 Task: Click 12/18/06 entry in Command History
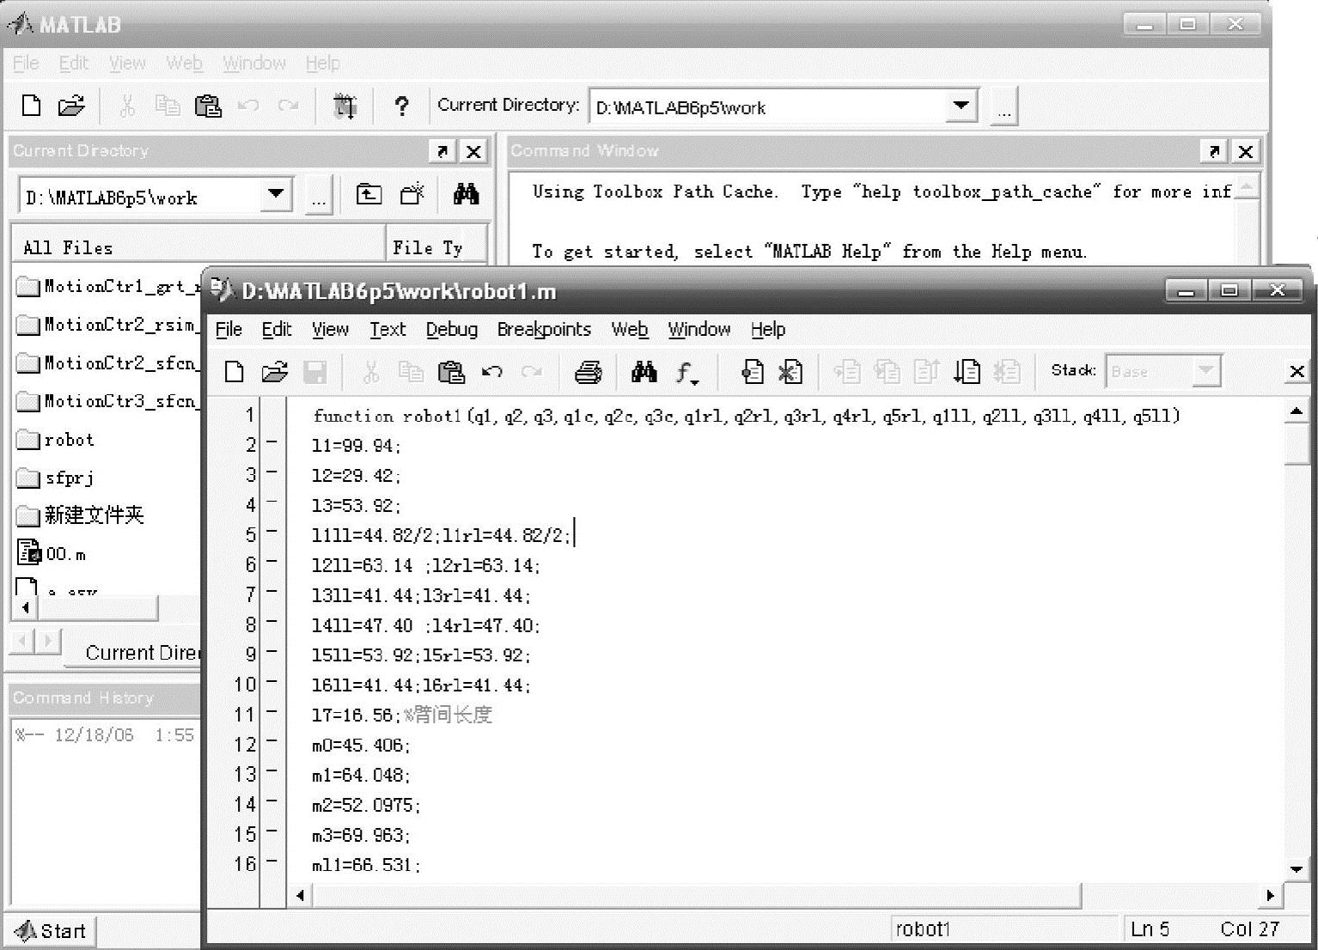(x=104, y=735)
